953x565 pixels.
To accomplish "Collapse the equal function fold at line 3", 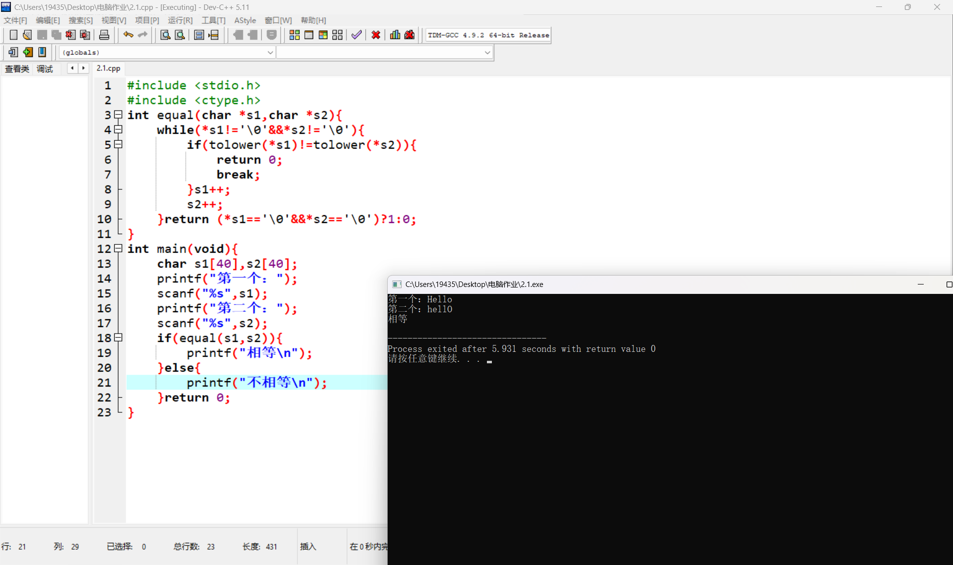I will pos(118,115).
